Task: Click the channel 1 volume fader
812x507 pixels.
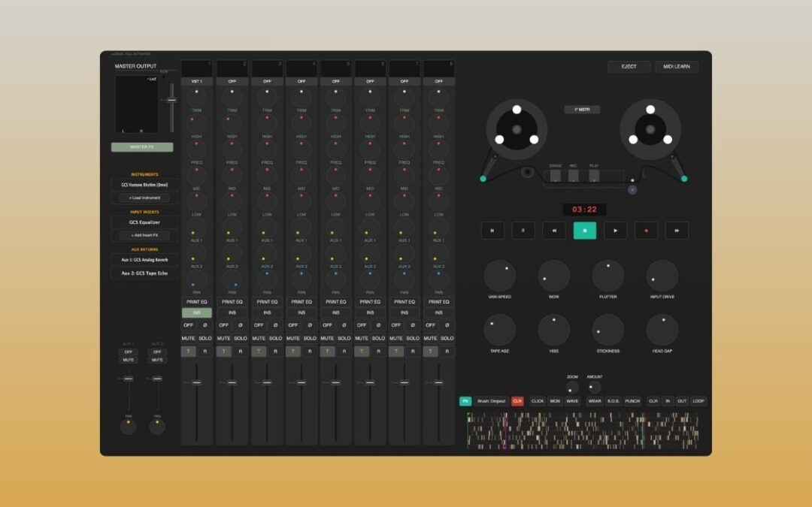Action: (x=197, y=383)
